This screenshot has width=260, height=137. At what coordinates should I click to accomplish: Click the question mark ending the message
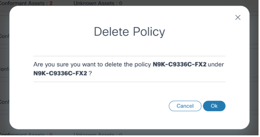(x=90, y=73)
